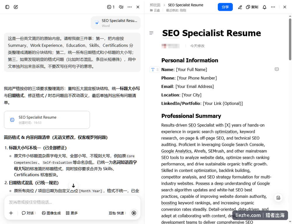This screenshot has height=224, width=292.
Task: Click the [Your Link (Optional)] placeholder
Action: 223,103
